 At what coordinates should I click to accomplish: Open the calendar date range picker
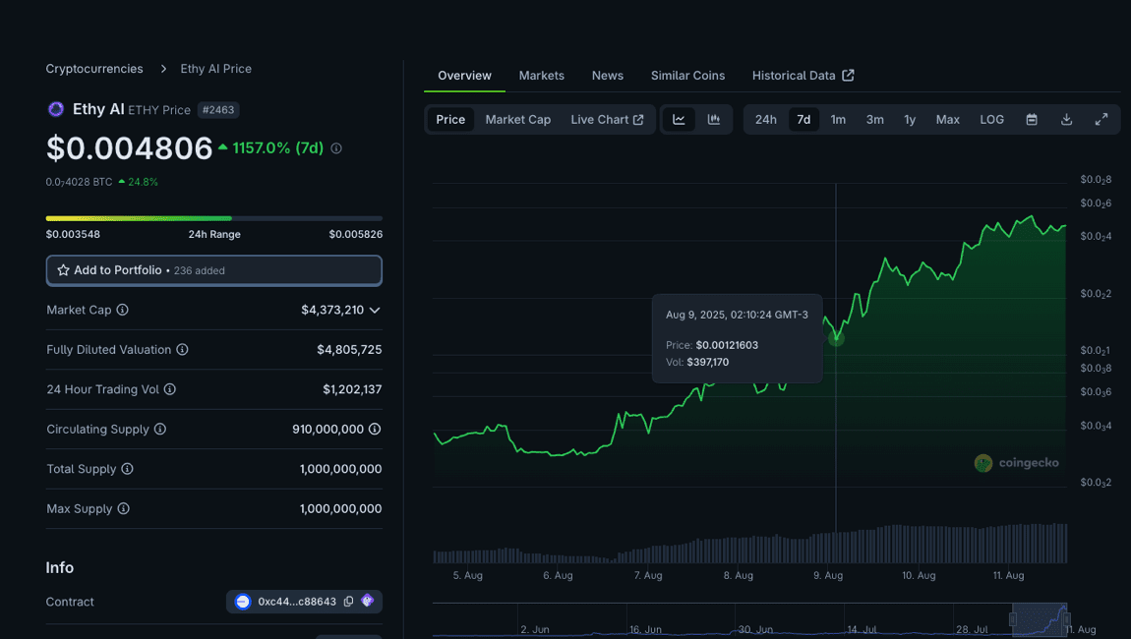[x=1032, y=119]
